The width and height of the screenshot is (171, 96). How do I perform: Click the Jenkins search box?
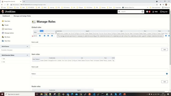pos(131,12)
